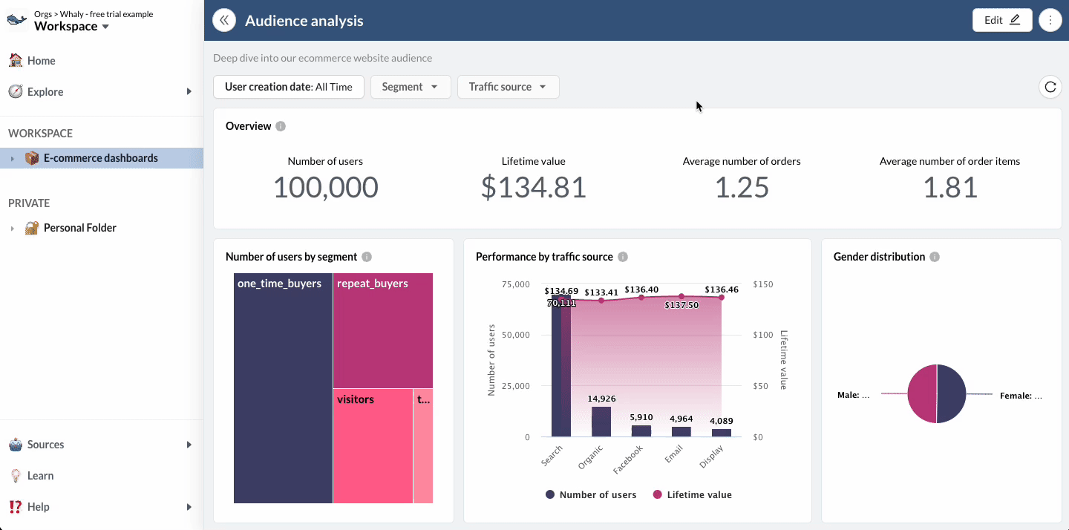Click info icon beside Performance by traffic source

(623, 257)
